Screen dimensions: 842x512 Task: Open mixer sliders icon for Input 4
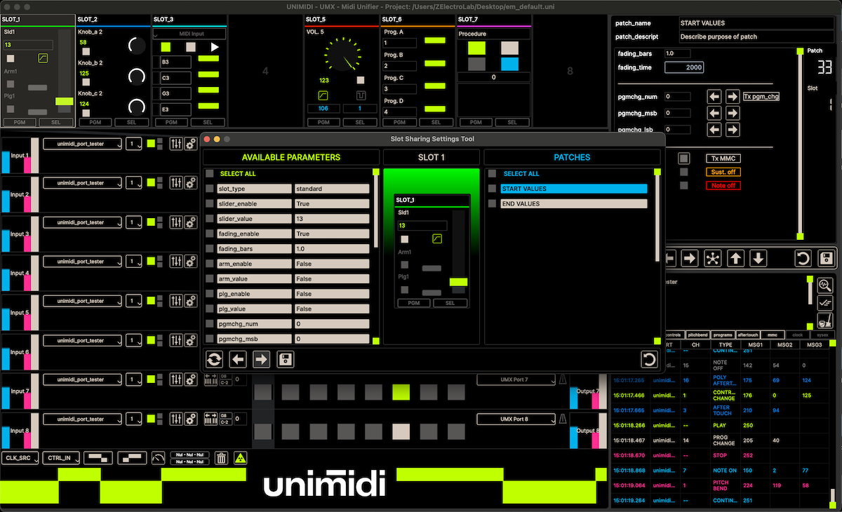[176, 262]
